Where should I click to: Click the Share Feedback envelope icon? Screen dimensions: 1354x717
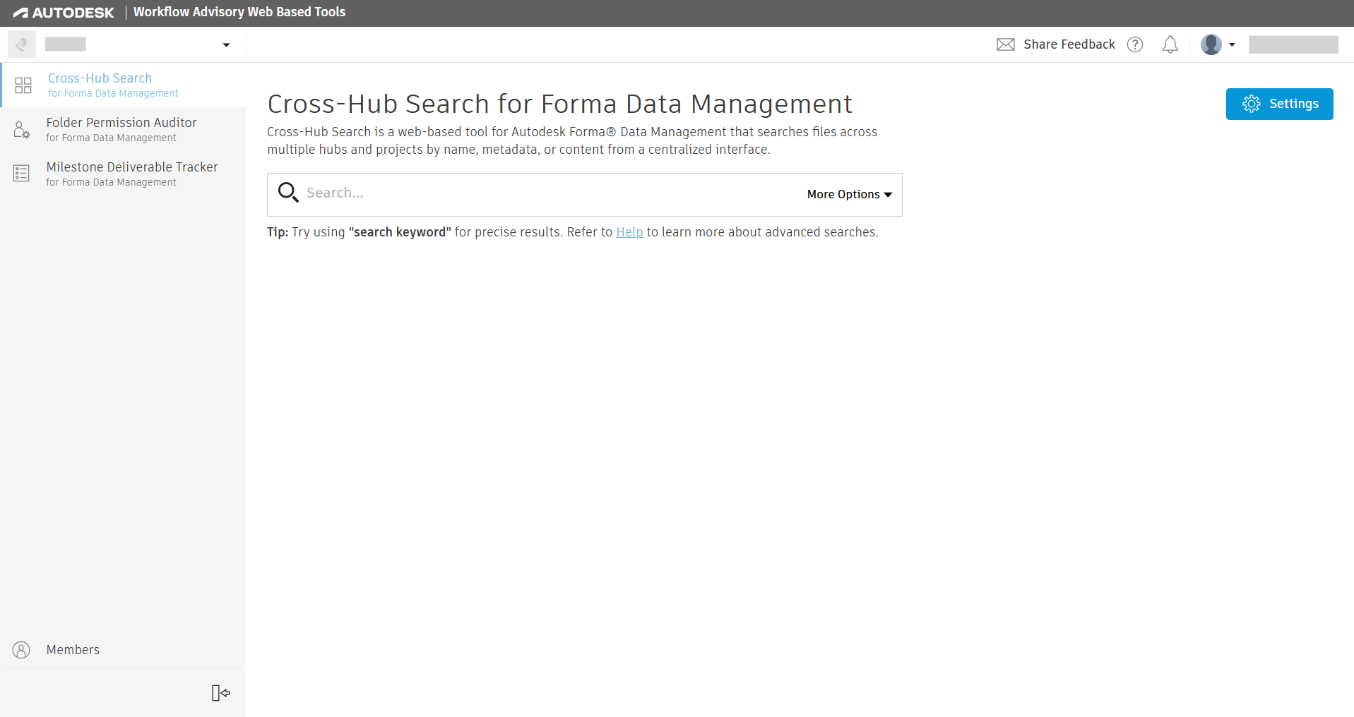pyautogui.click(x=1006, y=44)
